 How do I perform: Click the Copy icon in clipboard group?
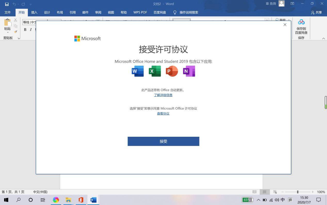click(x=15, y=26)
